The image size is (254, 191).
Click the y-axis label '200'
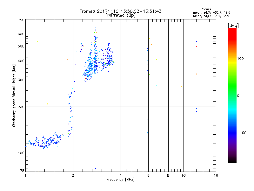point(21,107)
